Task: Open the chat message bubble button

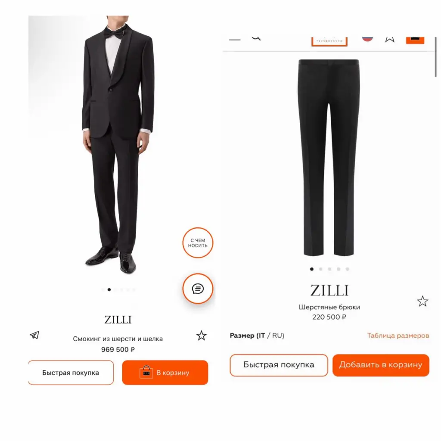Action: pos(198,289)
